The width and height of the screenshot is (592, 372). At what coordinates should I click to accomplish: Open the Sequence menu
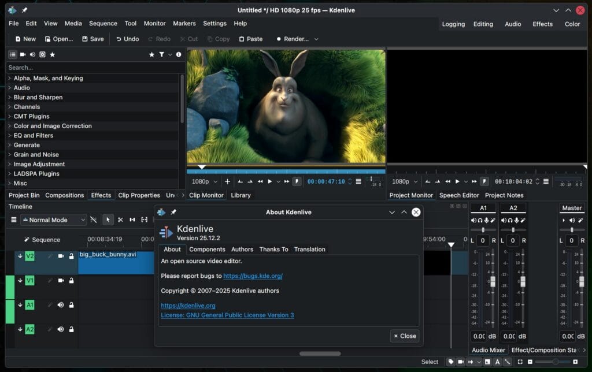tap(103, 24)
